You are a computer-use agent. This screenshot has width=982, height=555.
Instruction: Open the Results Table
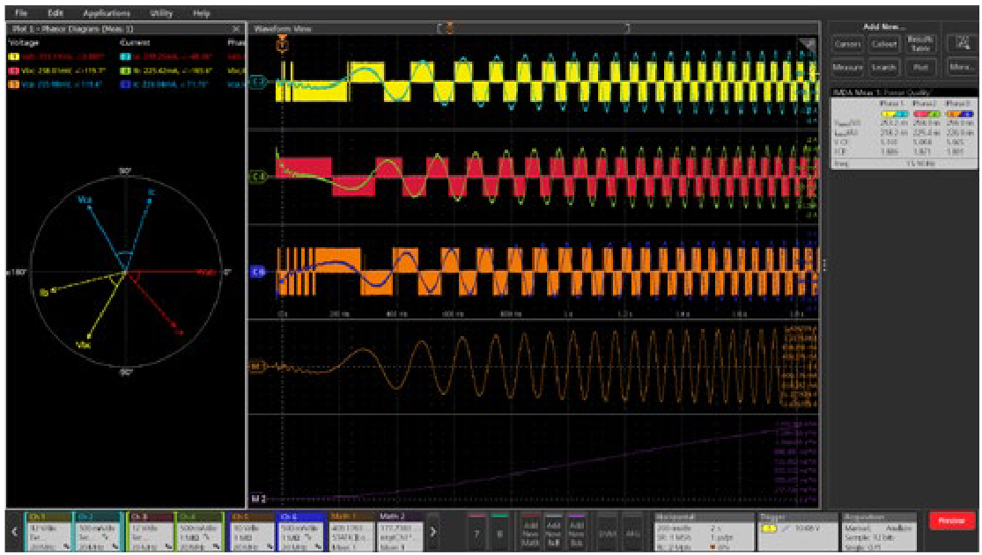click(x=919, y=44)
